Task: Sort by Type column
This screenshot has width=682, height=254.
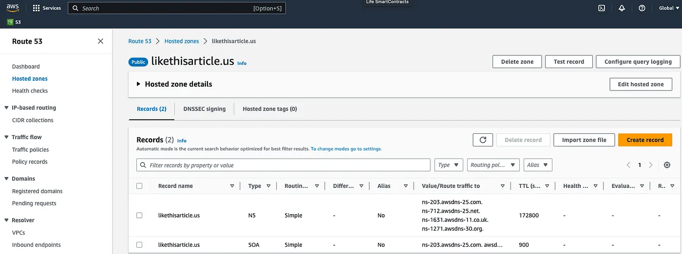Action: pos(268,186)
